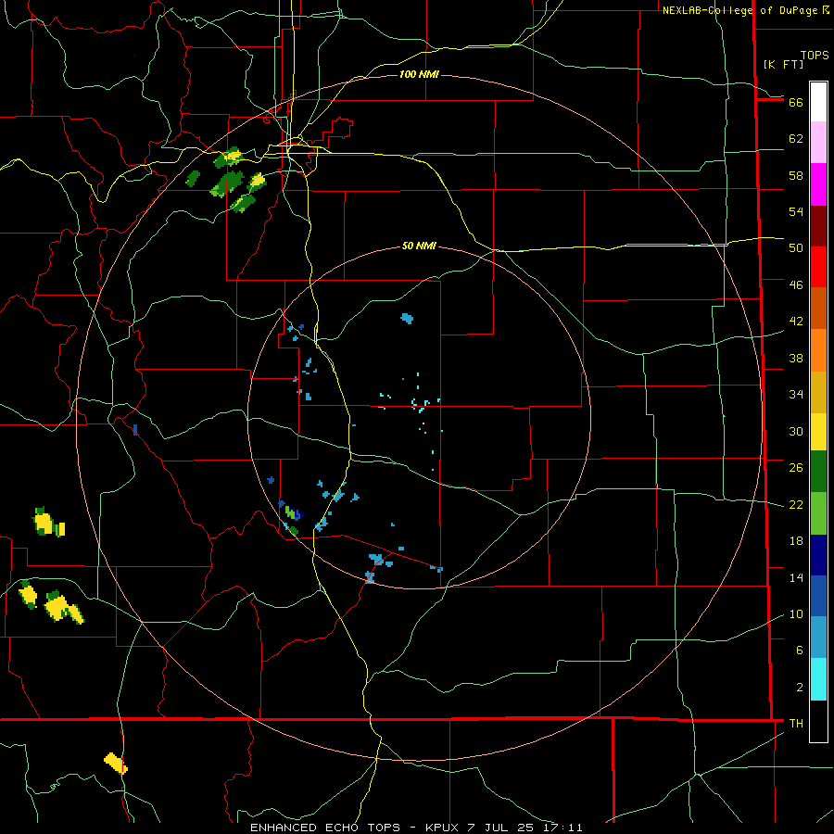Click the light green 22-26 kft swatch
Image resolution: width=834 pixels, height=834 pixels.
(818, 512)
